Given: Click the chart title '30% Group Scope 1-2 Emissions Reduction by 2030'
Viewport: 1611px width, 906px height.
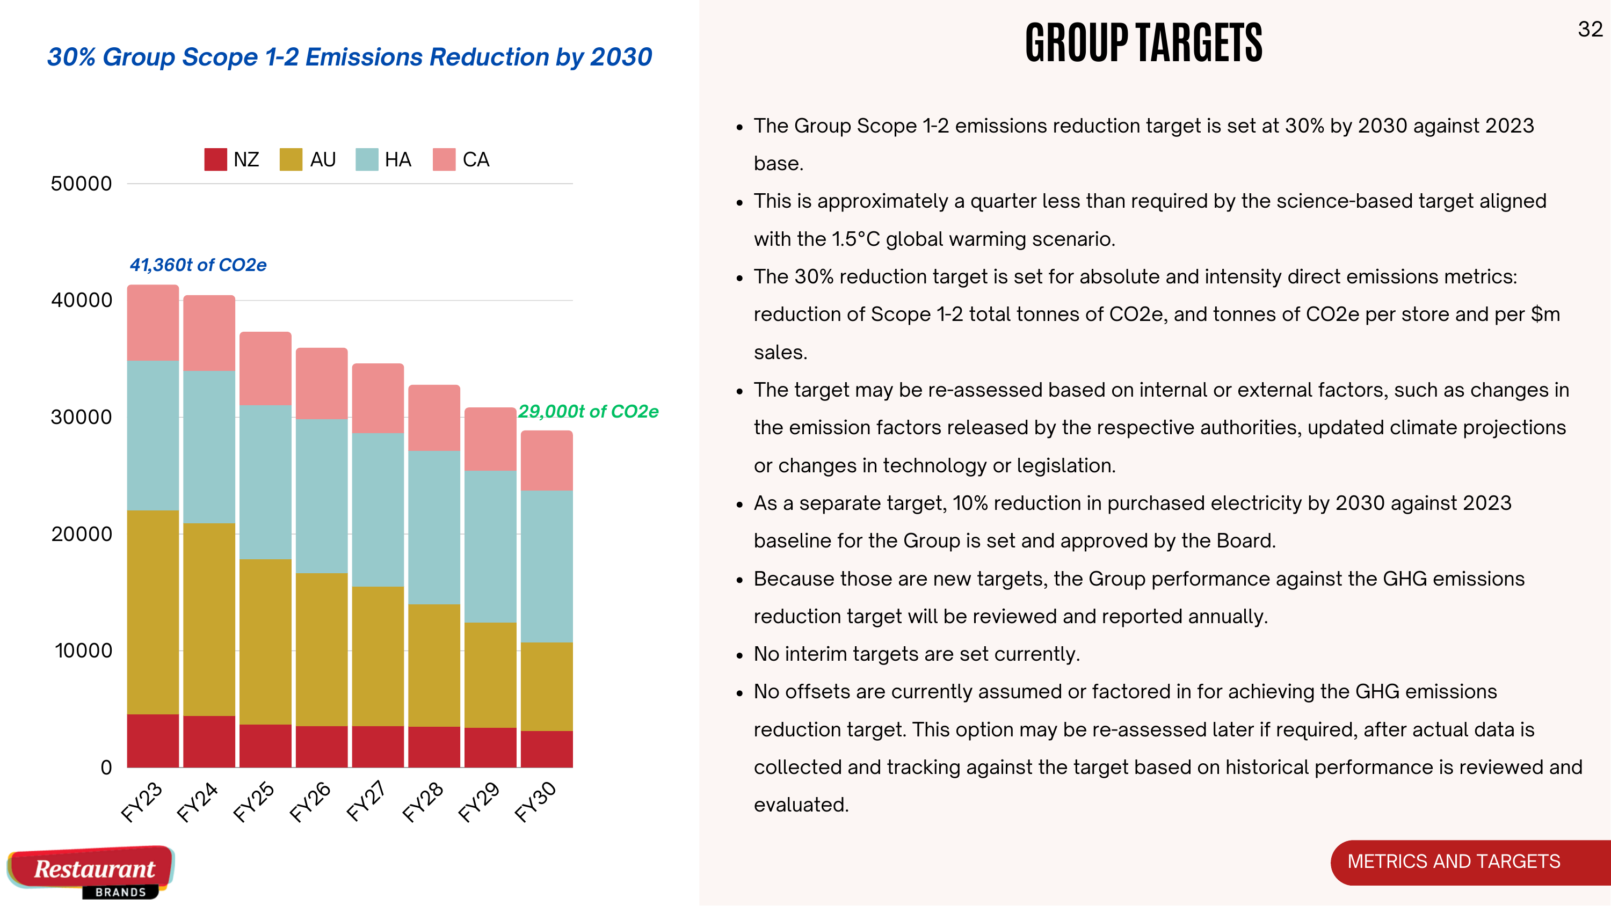Looking at the screenshot, I should tap(350, 57).
